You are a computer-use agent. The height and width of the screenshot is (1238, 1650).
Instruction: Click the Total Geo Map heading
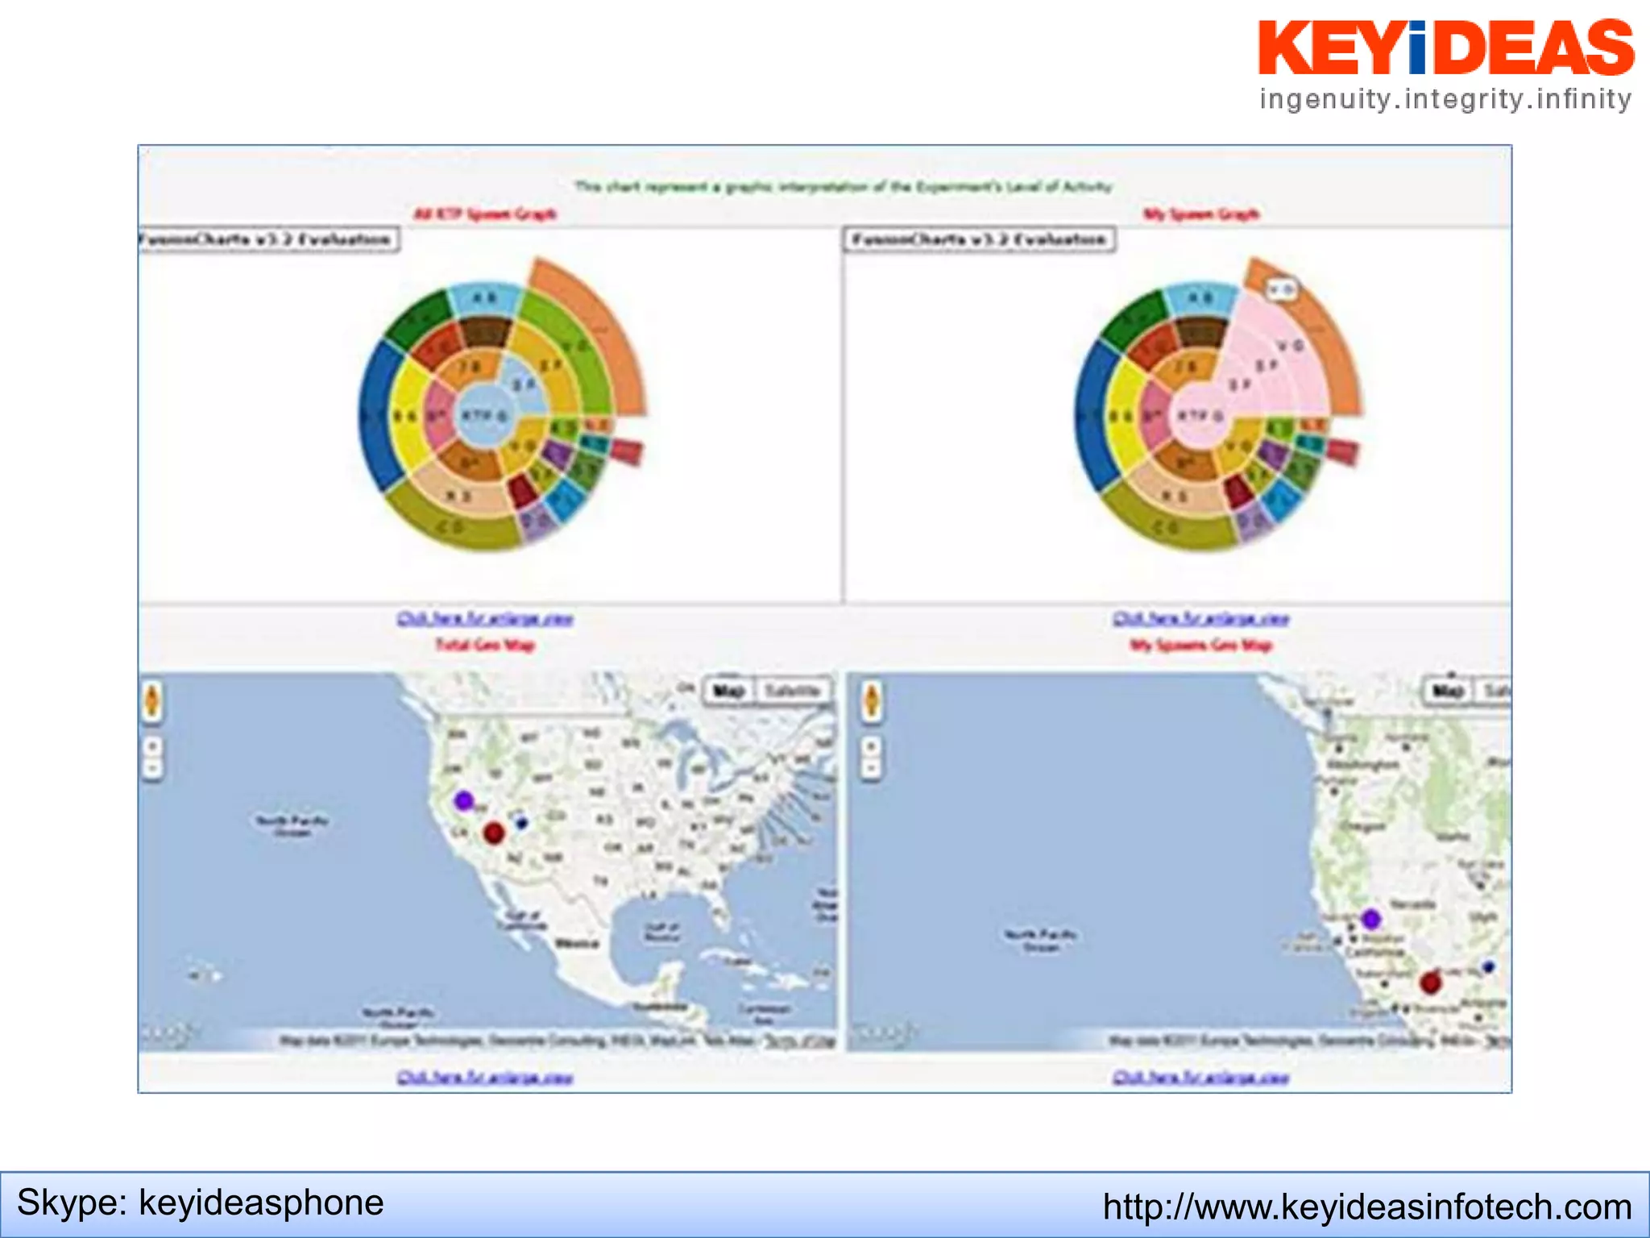click(485, 645)
